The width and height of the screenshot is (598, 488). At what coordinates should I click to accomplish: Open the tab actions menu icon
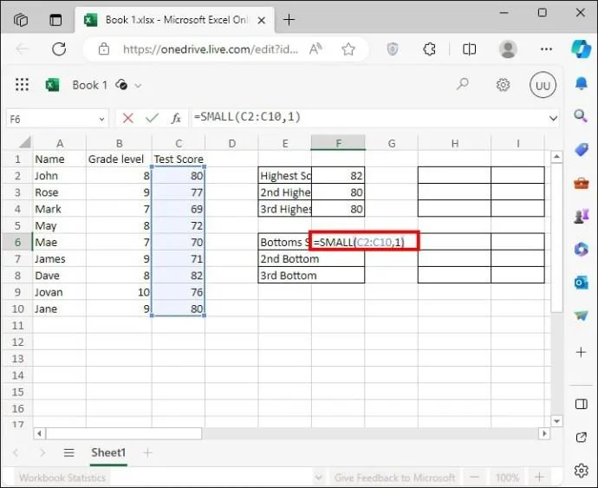(55, 20)
